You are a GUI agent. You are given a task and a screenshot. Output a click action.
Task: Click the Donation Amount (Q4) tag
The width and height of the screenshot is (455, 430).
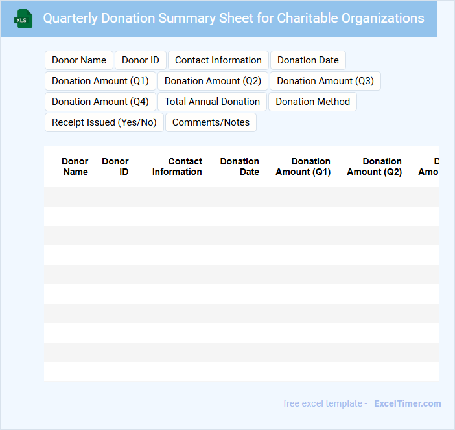coord(100,102)
